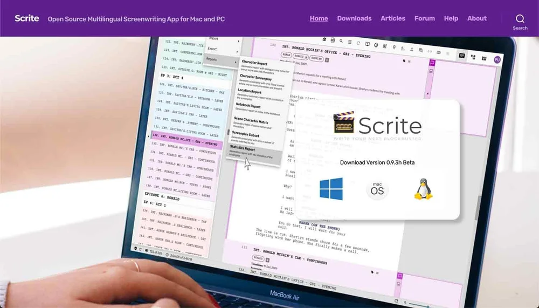Viewport: 539px width, 308px height.
Task: Click the RONALD character tag under scene 132
Action: (x=300, y=57)
